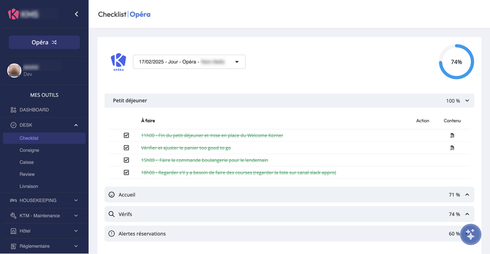Click the Alertes réservations exclamation icon
This screenshot has width=490, height=254.
tap(111, 234)
